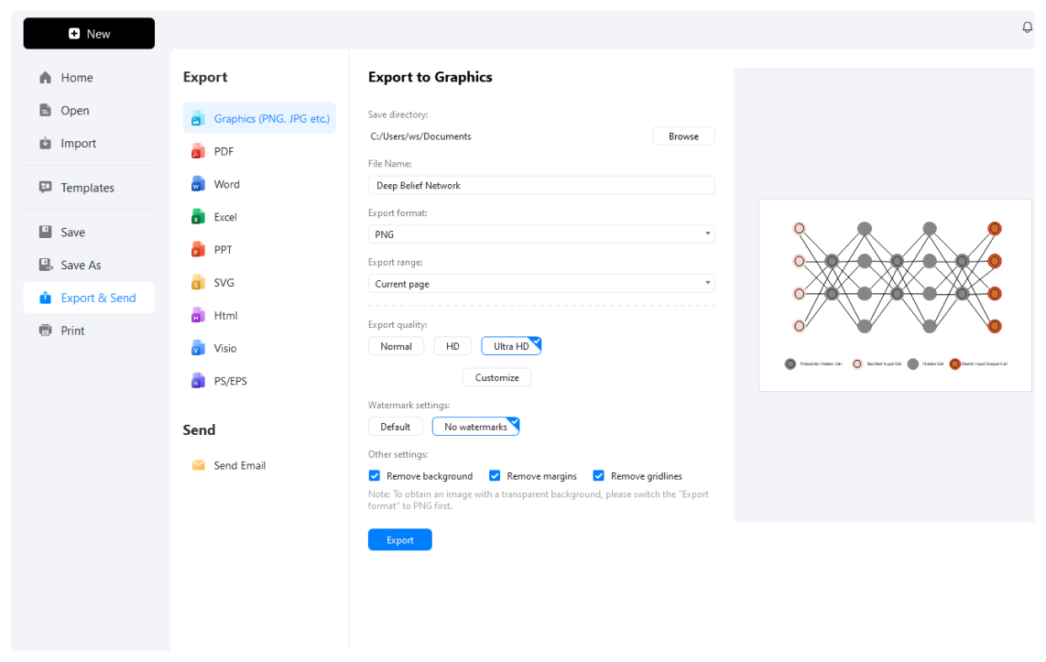Switch to PDF export option
Image resolution: width=1046 pixels, height=662 pixels.
tap(259, 151)
